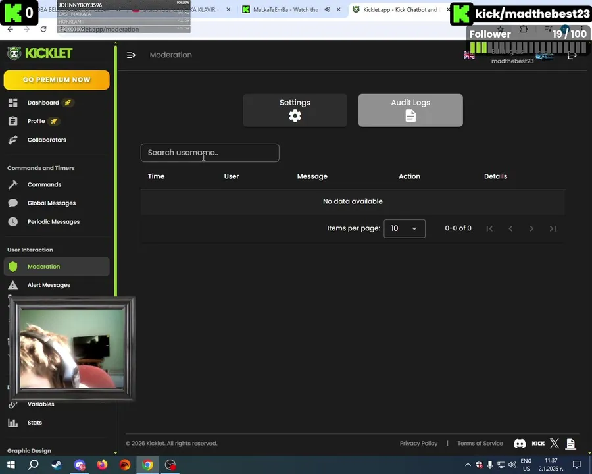Click the Moderation shield icon
Image resolution: width=592 pixels, height=474 pixels.
tap(13, 267)
